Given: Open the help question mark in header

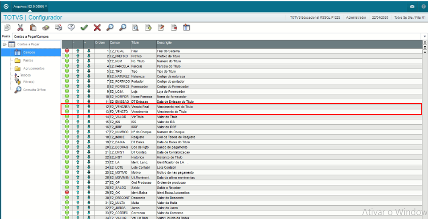Looking at the screenshot, I should click(x=423, y=6).
